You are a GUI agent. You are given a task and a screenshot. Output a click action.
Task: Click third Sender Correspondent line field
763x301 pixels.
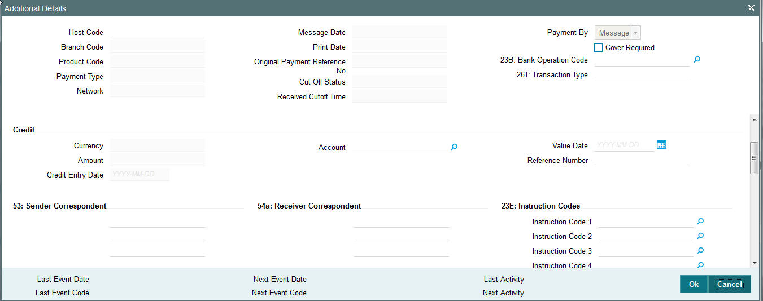[x=158, y=251]
